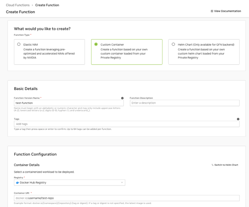
Task: Click the Function Version Name input
Action: point(69,103)
